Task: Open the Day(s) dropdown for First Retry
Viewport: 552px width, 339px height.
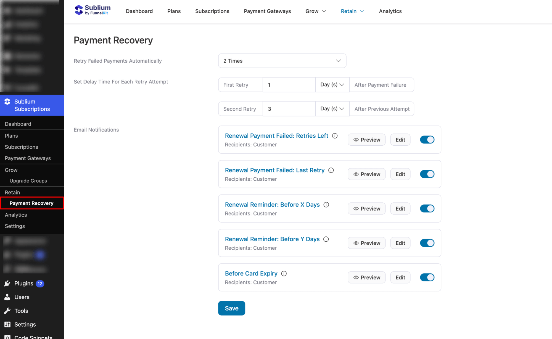Action: [x=332, y=85]
